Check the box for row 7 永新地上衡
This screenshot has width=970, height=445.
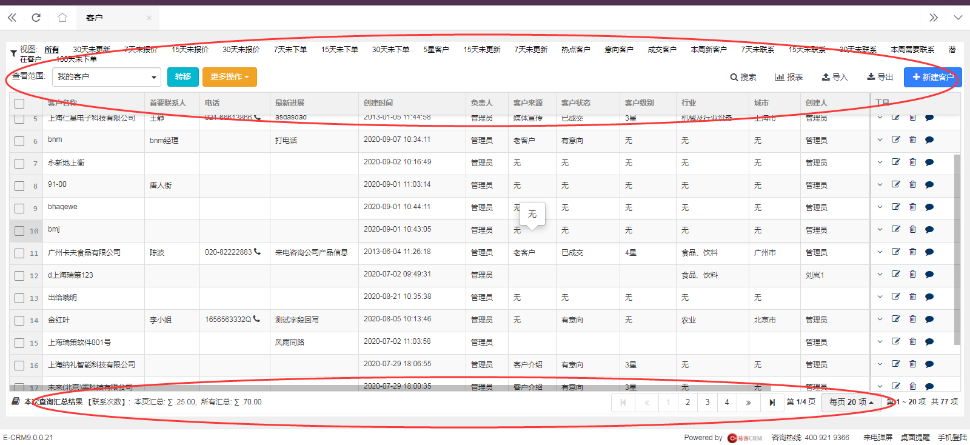19,164
